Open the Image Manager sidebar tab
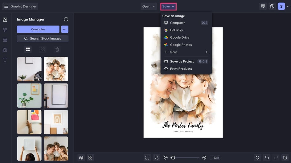This screenshot has height=163, width=291. (x=5, y=20)
